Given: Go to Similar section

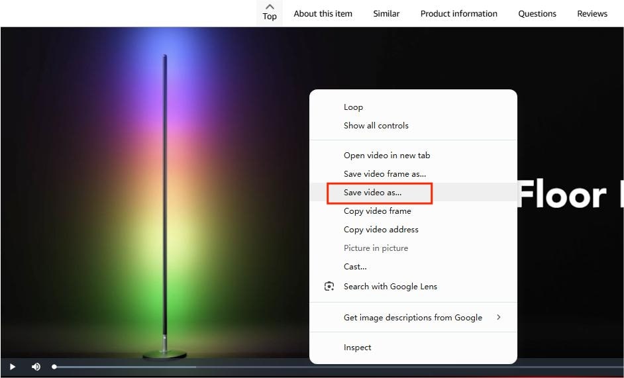Looking at the screenshot, I should click(386, 13).
